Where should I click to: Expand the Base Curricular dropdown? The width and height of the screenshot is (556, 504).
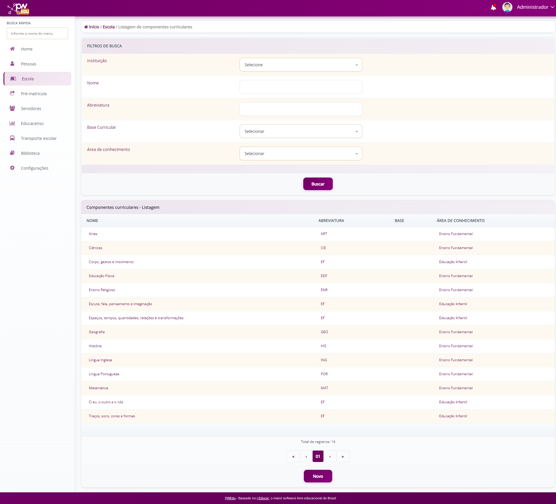301,131
